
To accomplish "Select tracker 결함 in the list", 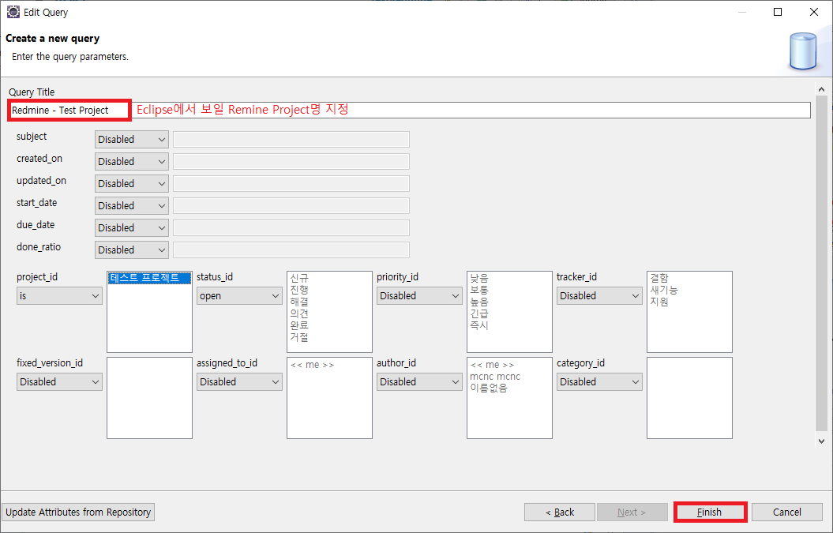I will coord(659,278).
